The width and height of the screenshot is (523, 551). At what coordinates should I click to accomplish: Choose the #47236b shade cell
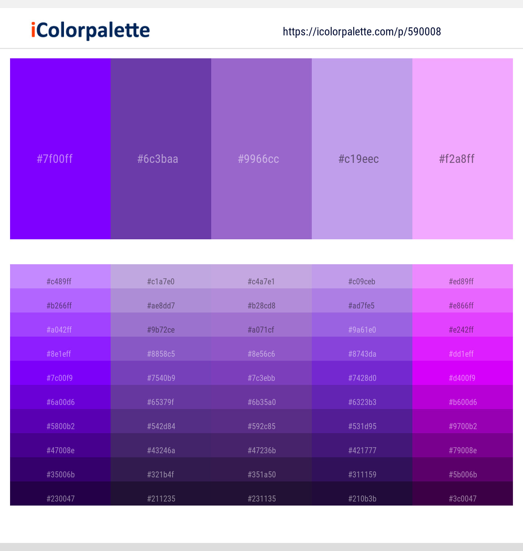coord(261,445)
